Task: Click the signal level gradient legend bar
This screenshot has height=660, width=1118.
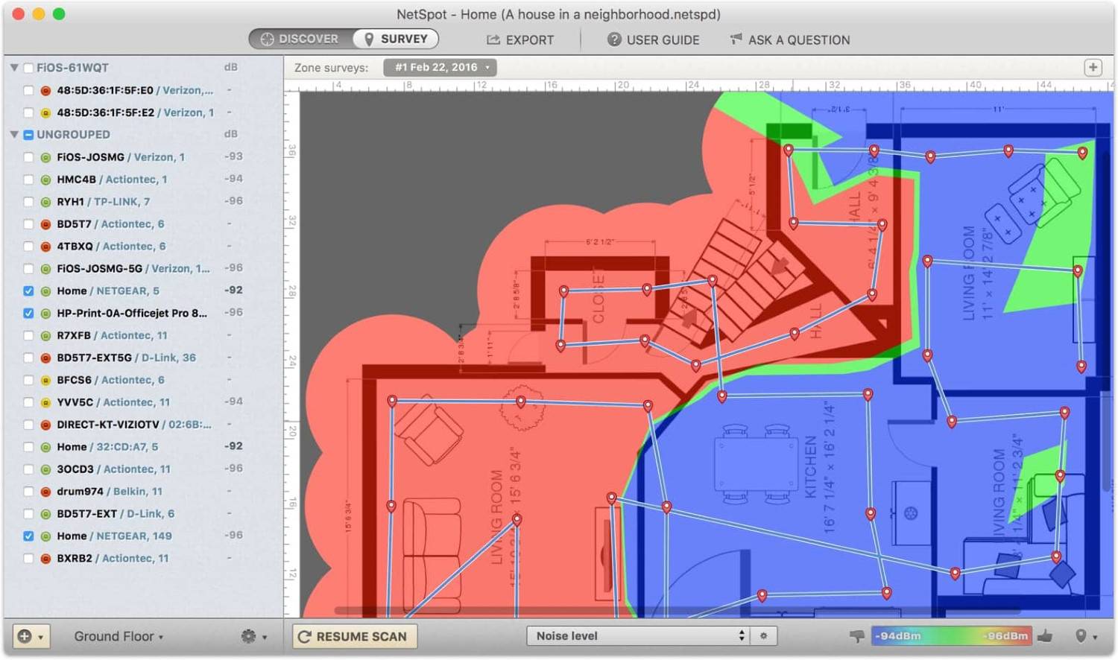Action: pos(951,636)
